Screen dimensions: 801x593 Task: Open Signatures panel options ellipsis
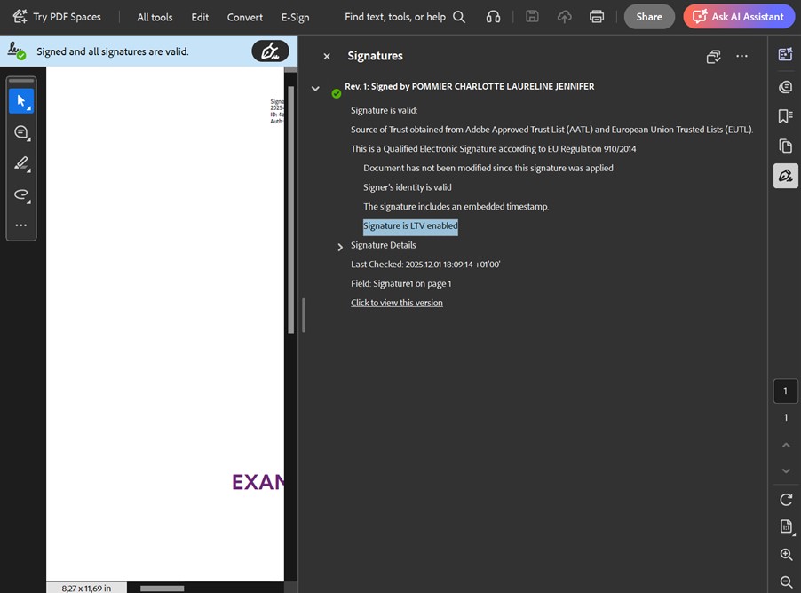[742, 56]
